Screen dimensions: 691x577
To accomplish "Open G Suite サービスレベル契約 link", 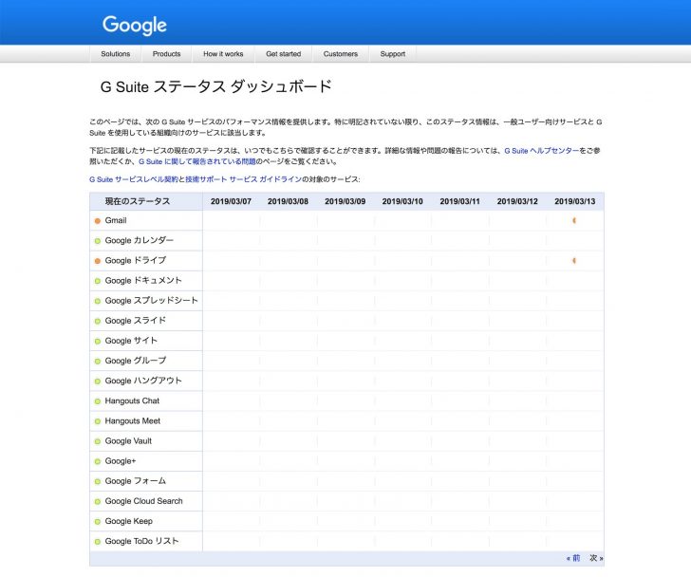I will [x=134, y=179].
